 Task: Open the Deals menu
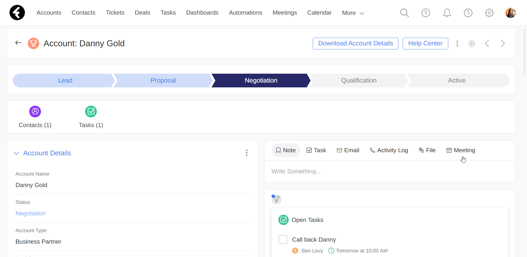[x=142, y=13]
